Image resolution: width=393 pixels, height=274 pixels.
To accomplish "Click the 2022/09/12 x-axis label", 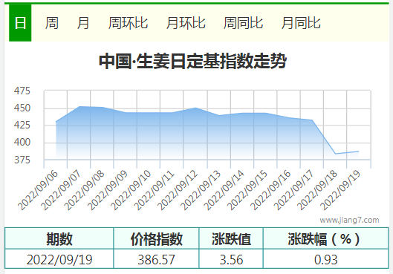I will click(178, 190).
